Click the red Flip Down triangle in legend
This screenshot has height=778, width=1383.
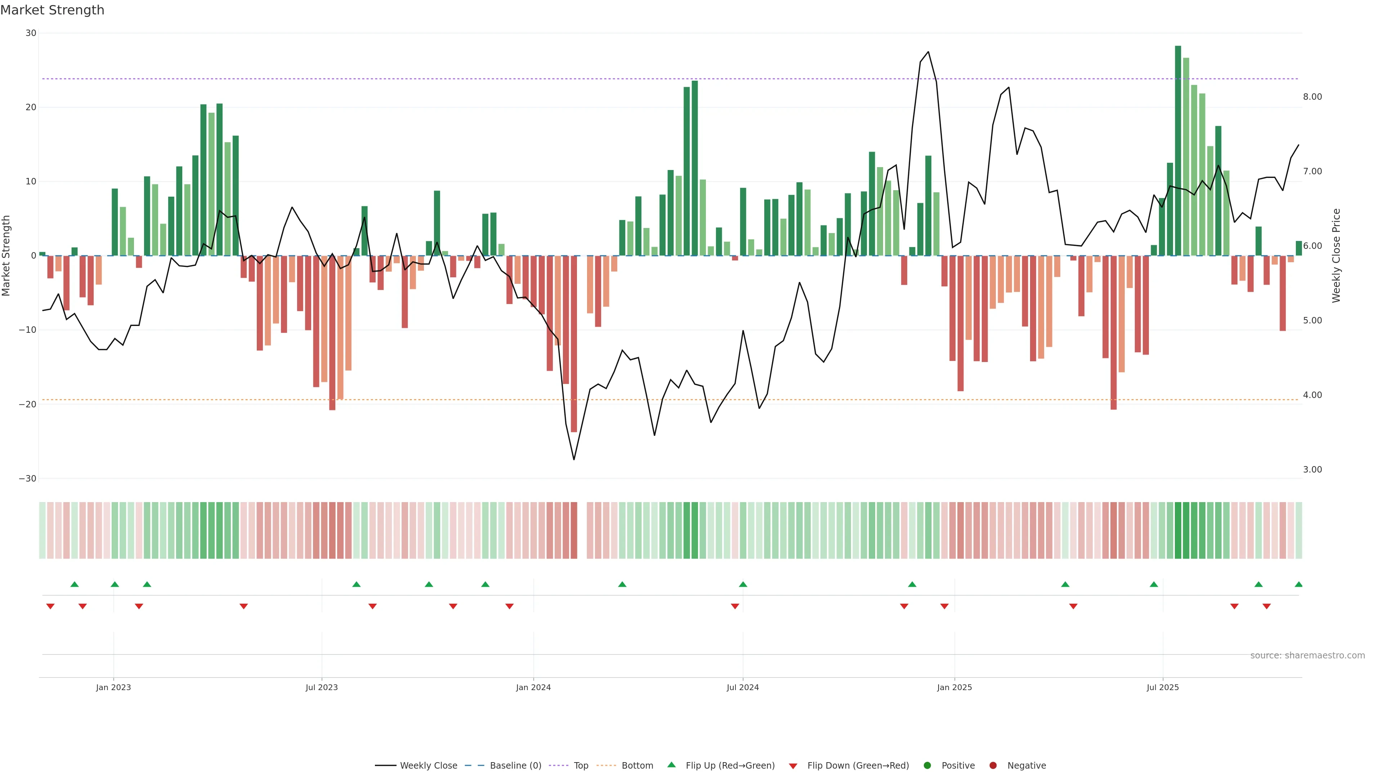[793, 766]
